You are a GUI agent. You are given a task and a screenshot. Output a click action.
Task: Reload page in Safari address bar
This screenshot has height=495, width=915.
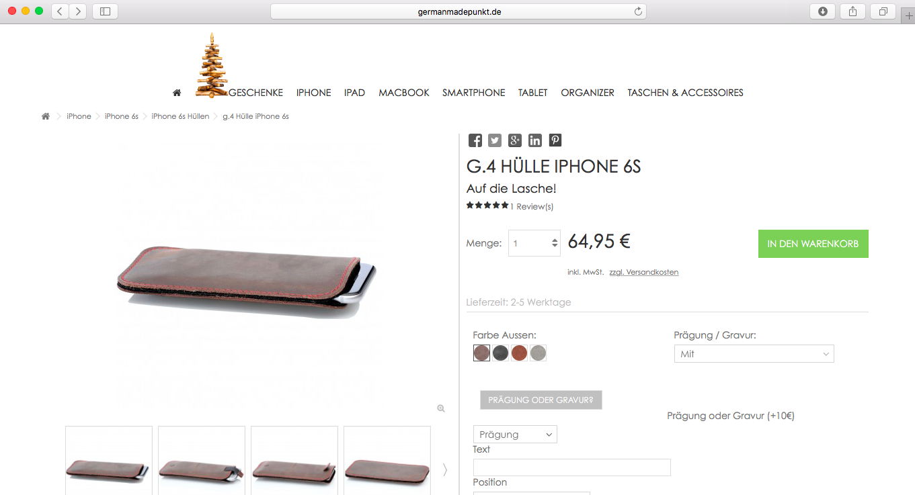pos(638,11)
